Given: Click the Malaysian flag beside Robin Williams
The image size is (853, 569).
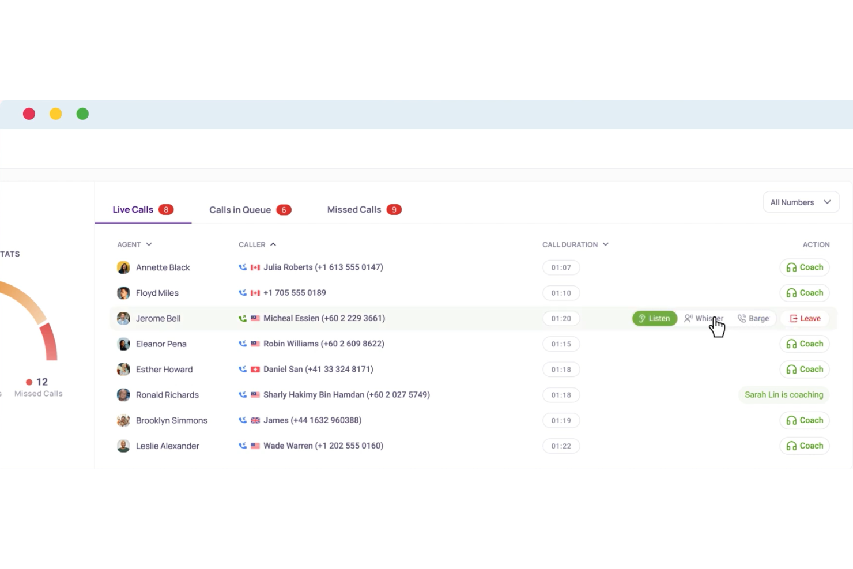Looking at the screenshot, I should click(x=254, y=344).
